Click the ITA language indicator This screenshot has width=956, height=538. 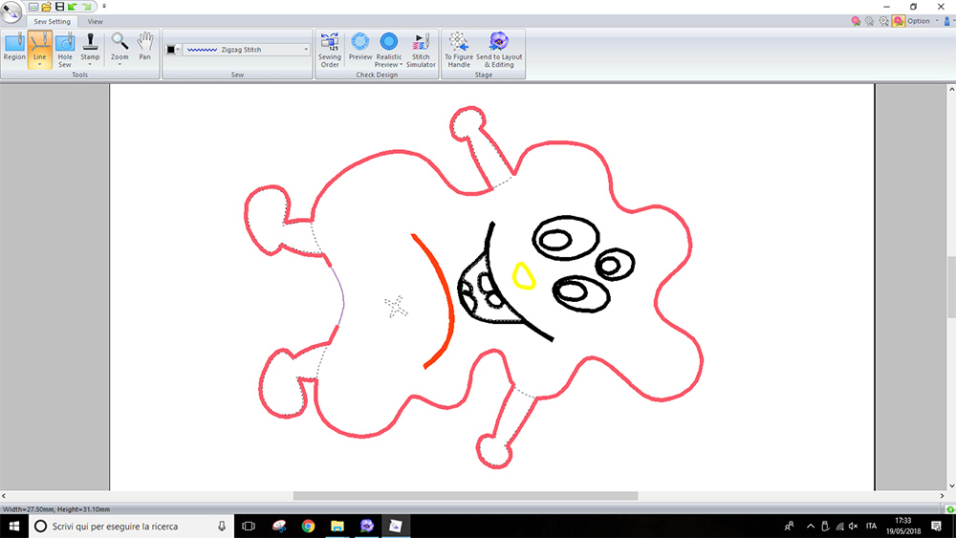pyautogui.click(x=871, y=526)
